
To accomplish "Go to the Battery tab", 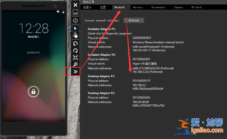I will [x=138, y=7].
